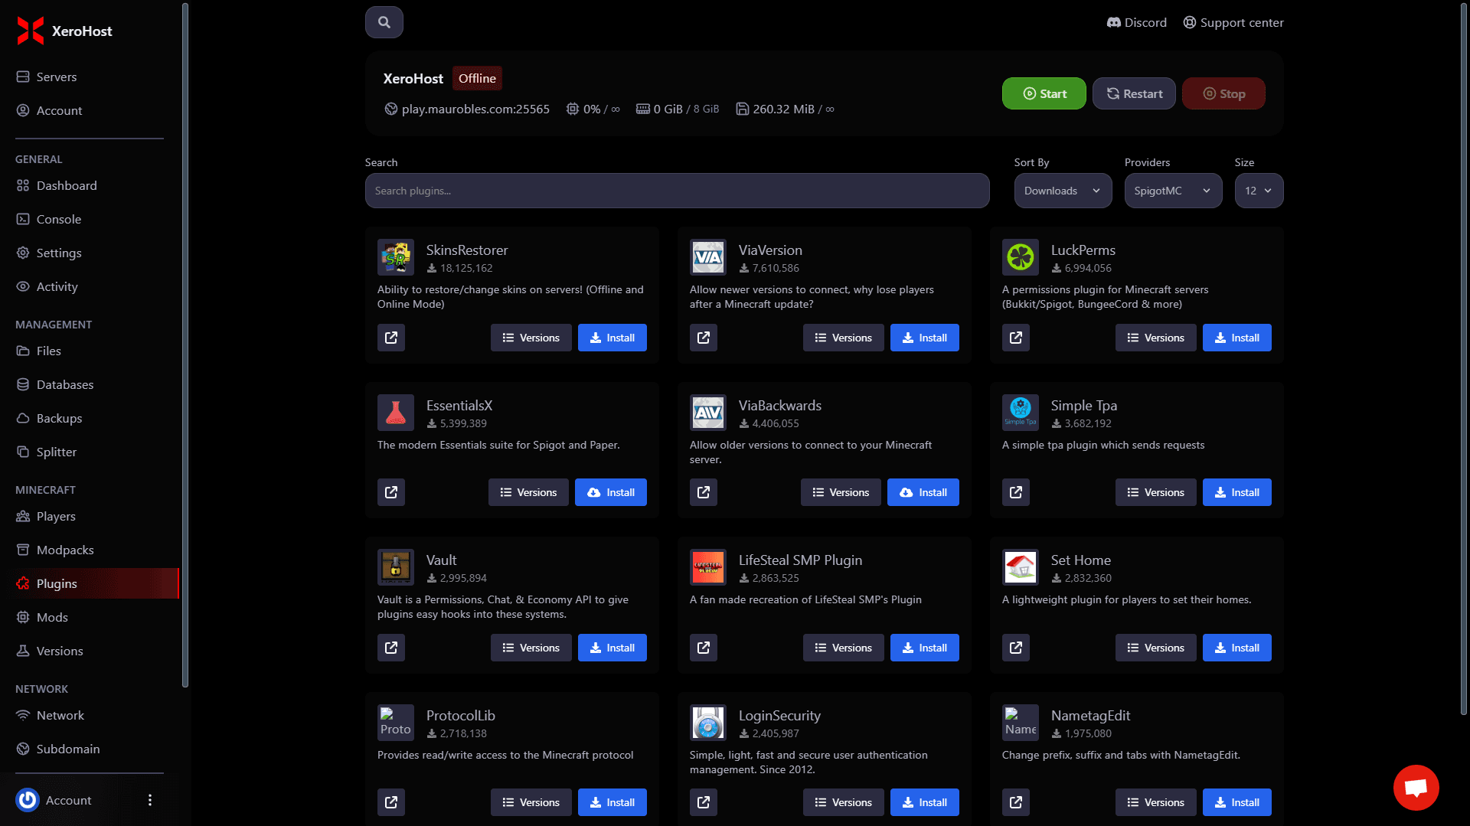Open account options three-dot menu
This screenshot has width=1470, height=826.
[x=150, y=800]
